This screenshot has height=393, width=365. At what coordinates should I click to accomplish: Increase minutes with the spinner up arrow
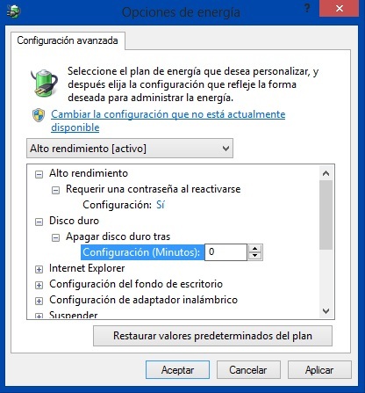click(x=255, y=249)
